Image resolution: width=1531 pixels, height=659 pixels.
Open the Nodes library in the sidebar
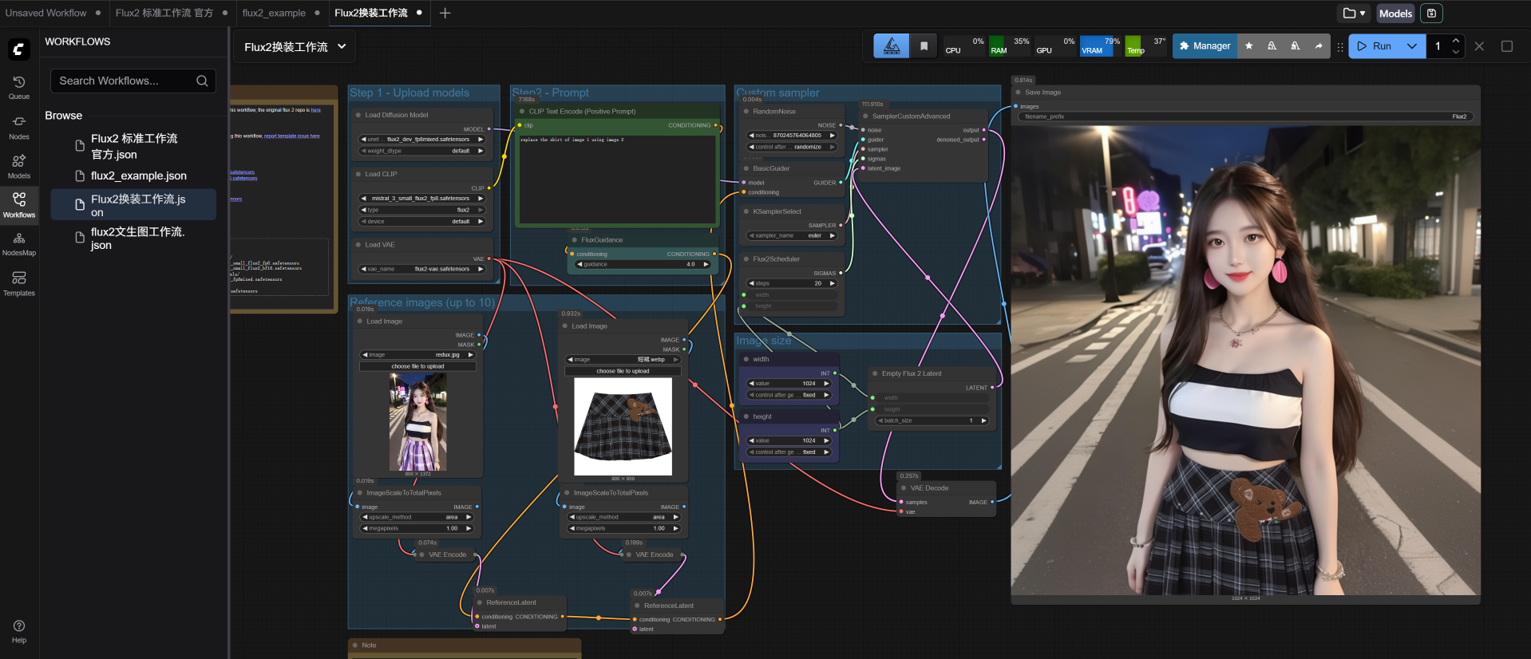(x=19, y=127)
